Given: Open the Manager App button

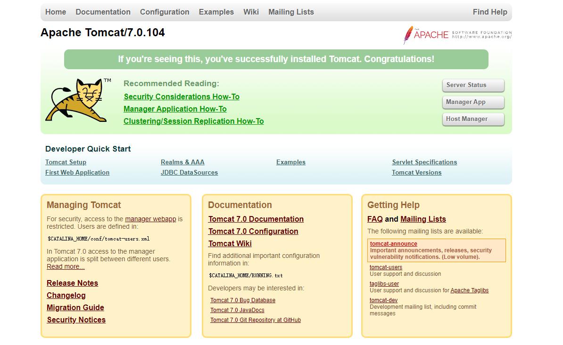Looking at the screenshot, I should pyautogui.click(x=473, y=102).
